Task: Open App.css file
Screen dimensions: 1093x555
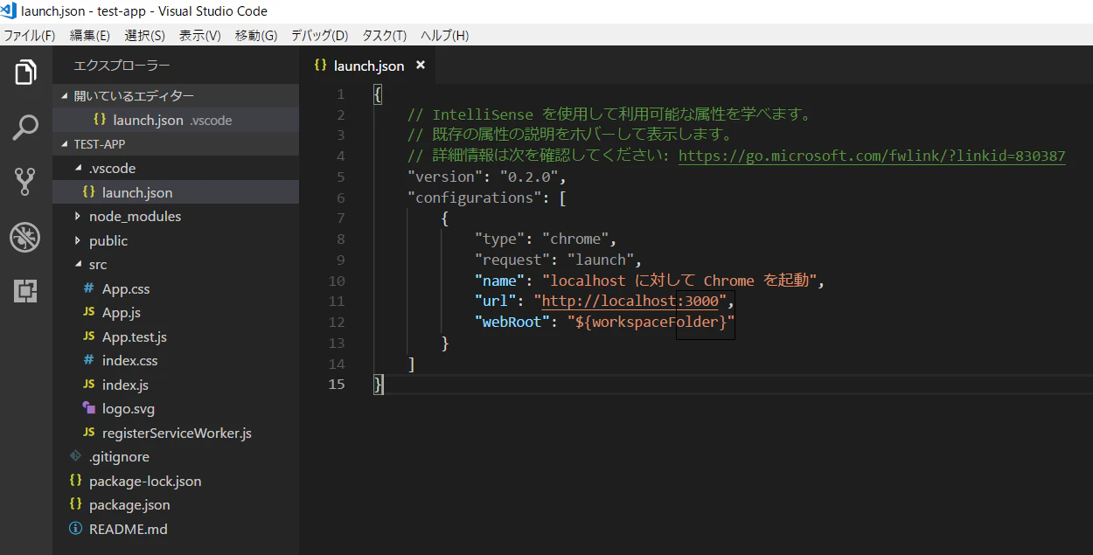Action: (x=126, y=288)
